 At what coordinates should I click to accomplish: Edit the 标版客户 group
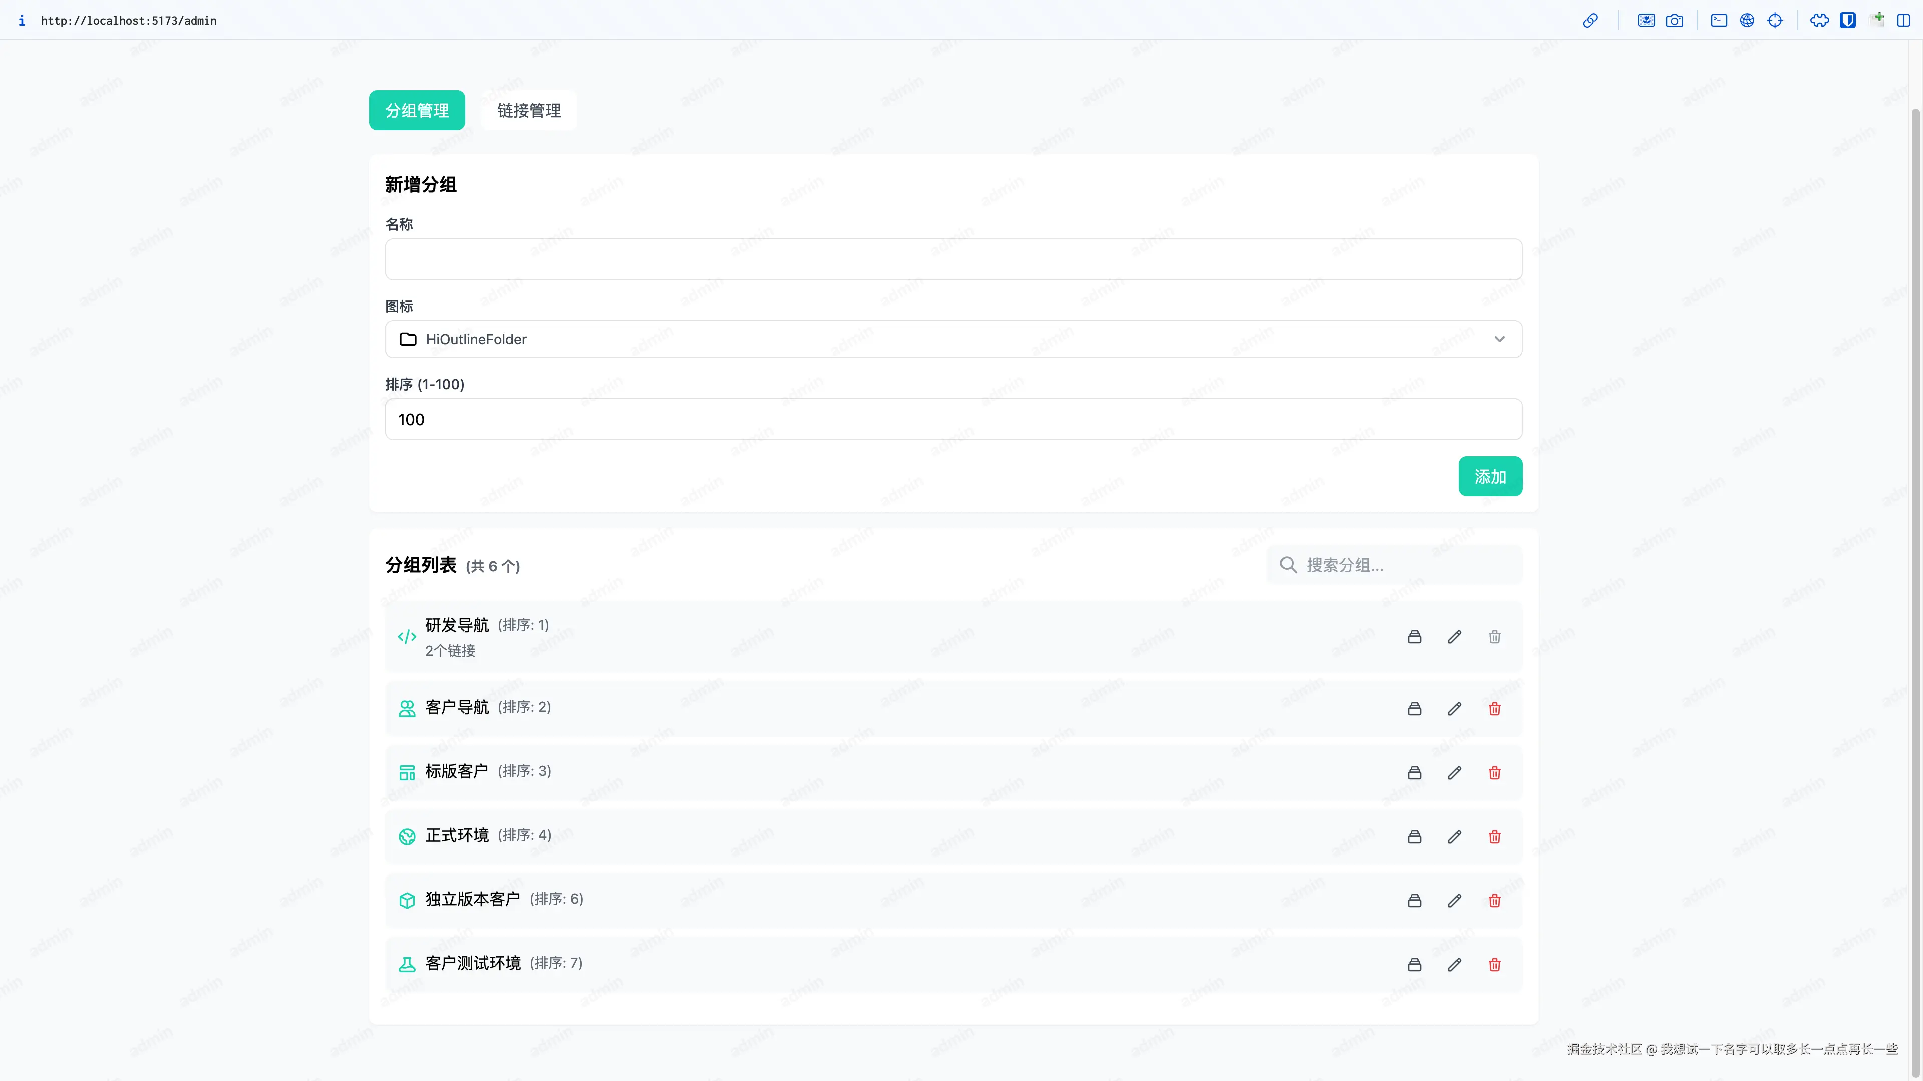(x=1454, y=773)
